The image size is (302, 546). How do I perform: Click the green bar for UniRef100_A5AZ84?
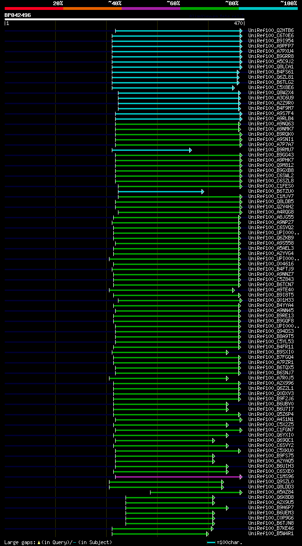(196, 492)
